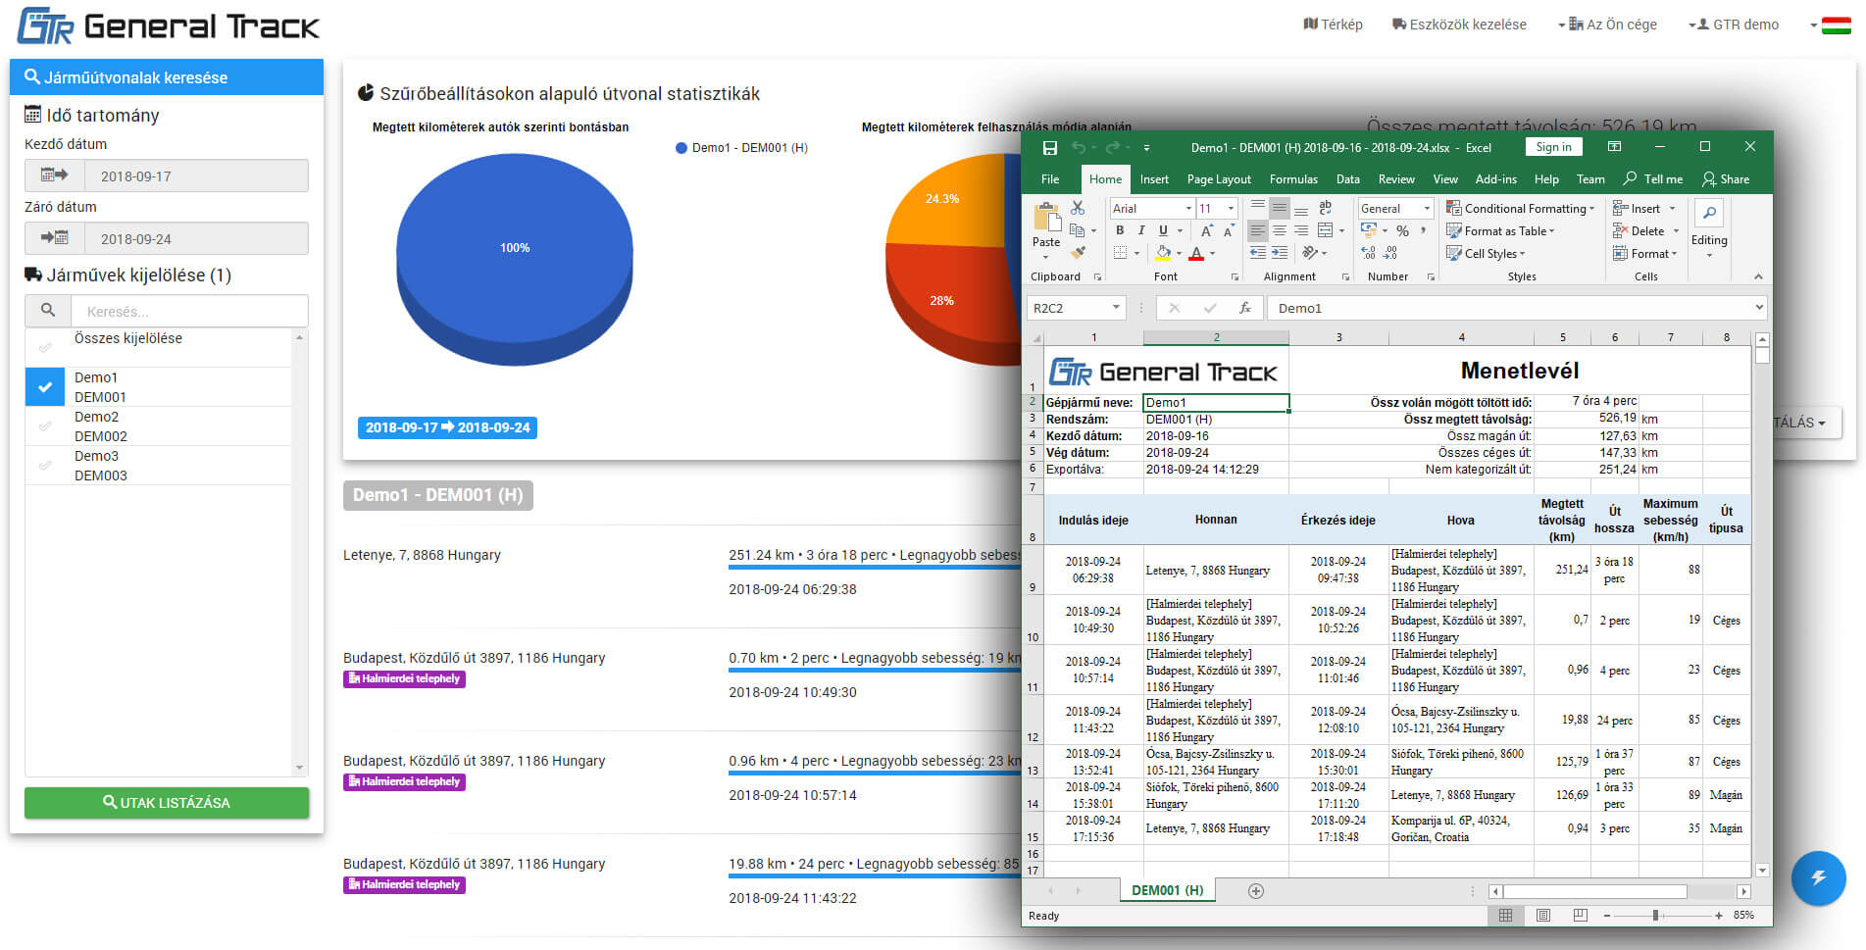
Task: Click the Comma Style icon
Action: pos(1423,231)
